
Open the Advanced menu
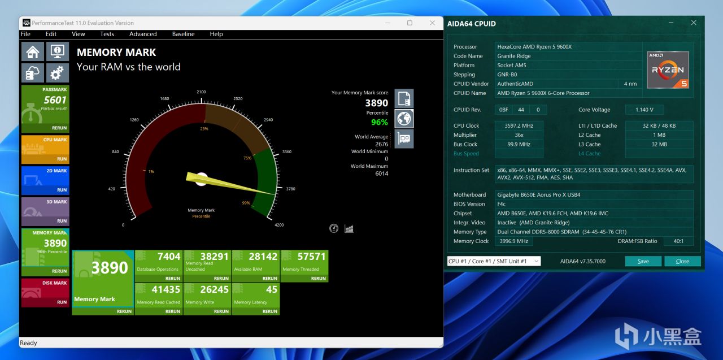click(x=143, y=34)
